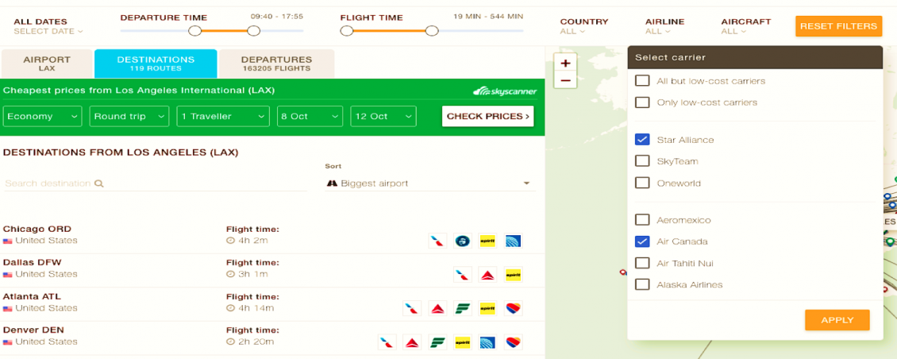Screen dimensions: 897x359
Task: Open the Airport LAX tab
Action: pyautogui.click(x=47, y=64)
